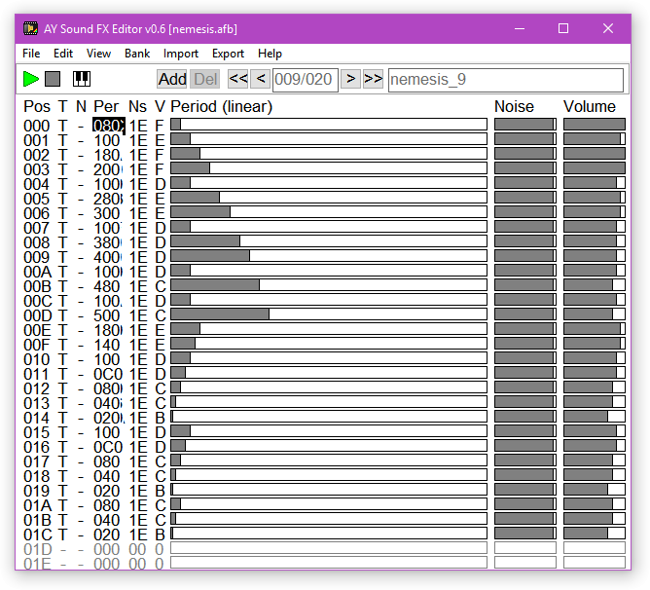This screenshot has width=650, height=590.
Task: Go to next effect with > button
Action: tap(351, 79)
